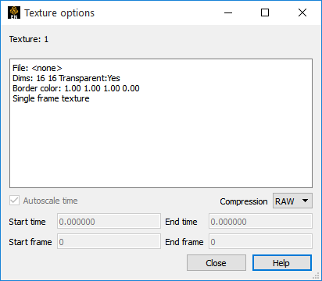Maximize the Texture options dialog
Image resolution: width=322 pixels, height=281 pixels.
(265, 12)
